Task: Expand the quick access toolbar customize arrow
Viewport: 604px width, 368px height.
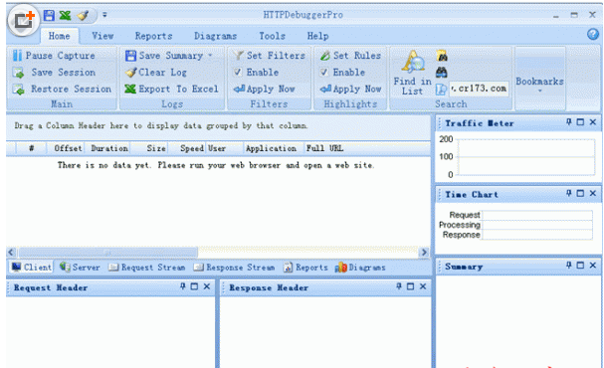Action: point(104,15)
